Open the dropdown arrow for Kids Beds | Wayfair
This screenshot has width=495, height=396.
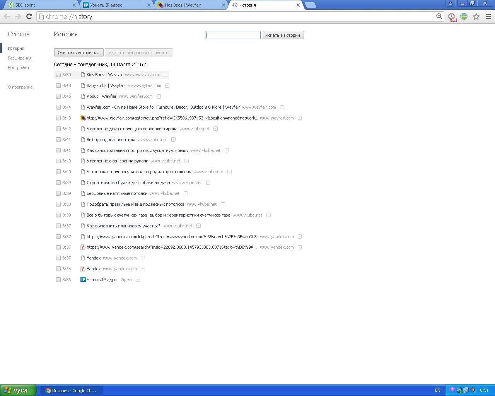(165, 75)
